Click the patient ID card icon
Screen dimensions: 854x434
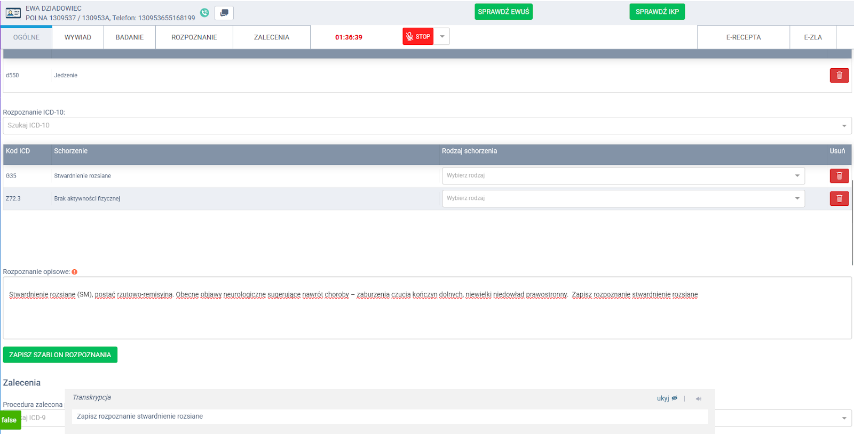pyautogui.click(x=13, y=13)
